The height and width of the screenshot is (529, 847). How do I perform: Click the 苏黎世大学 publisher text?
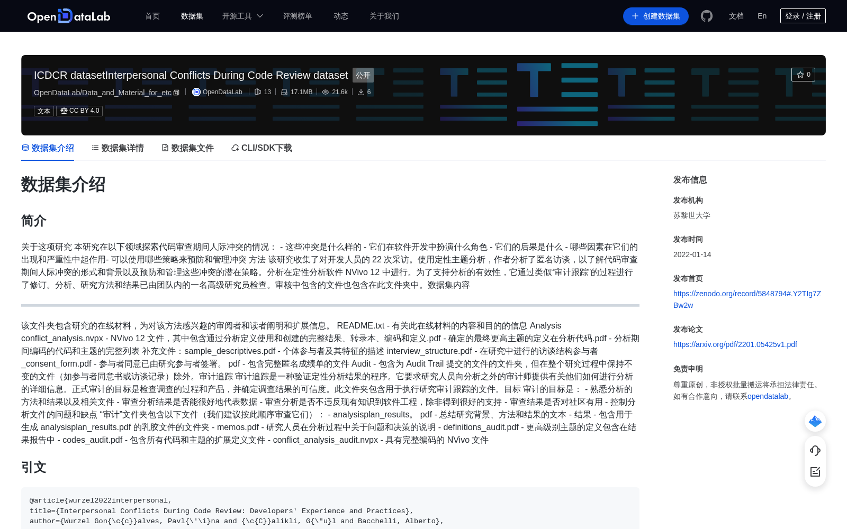tap(692, 215)
